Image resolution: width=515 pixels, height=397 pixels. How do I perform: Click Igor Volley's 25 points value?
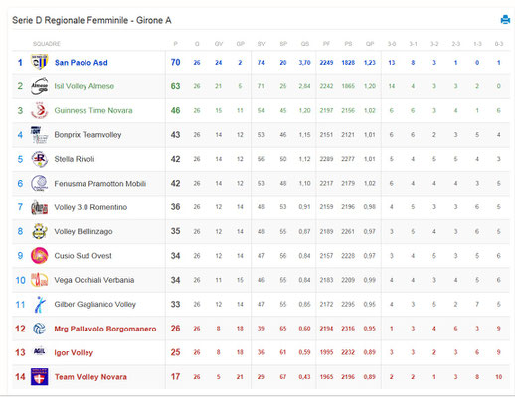(175, 352)
